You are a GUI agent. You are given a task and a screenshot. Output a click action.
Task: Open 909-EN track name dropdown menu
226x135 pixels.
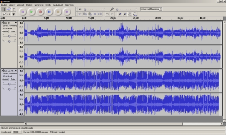coord(11,22)
